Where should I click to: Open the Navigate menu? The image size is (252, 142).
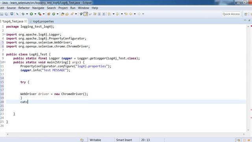point(38,8)
